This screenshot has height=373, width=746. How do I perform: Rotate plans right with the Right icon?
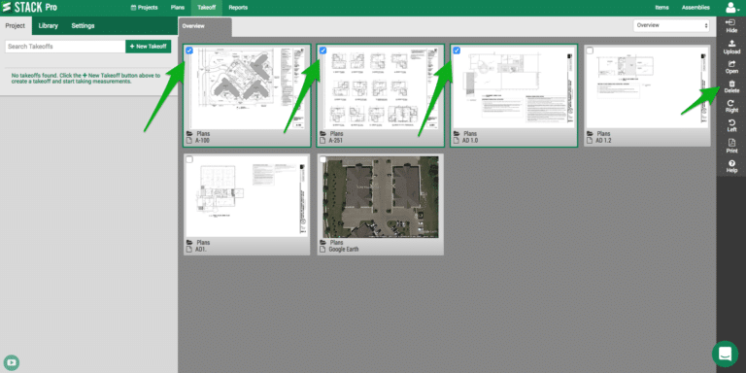click(x=731, y=106)
